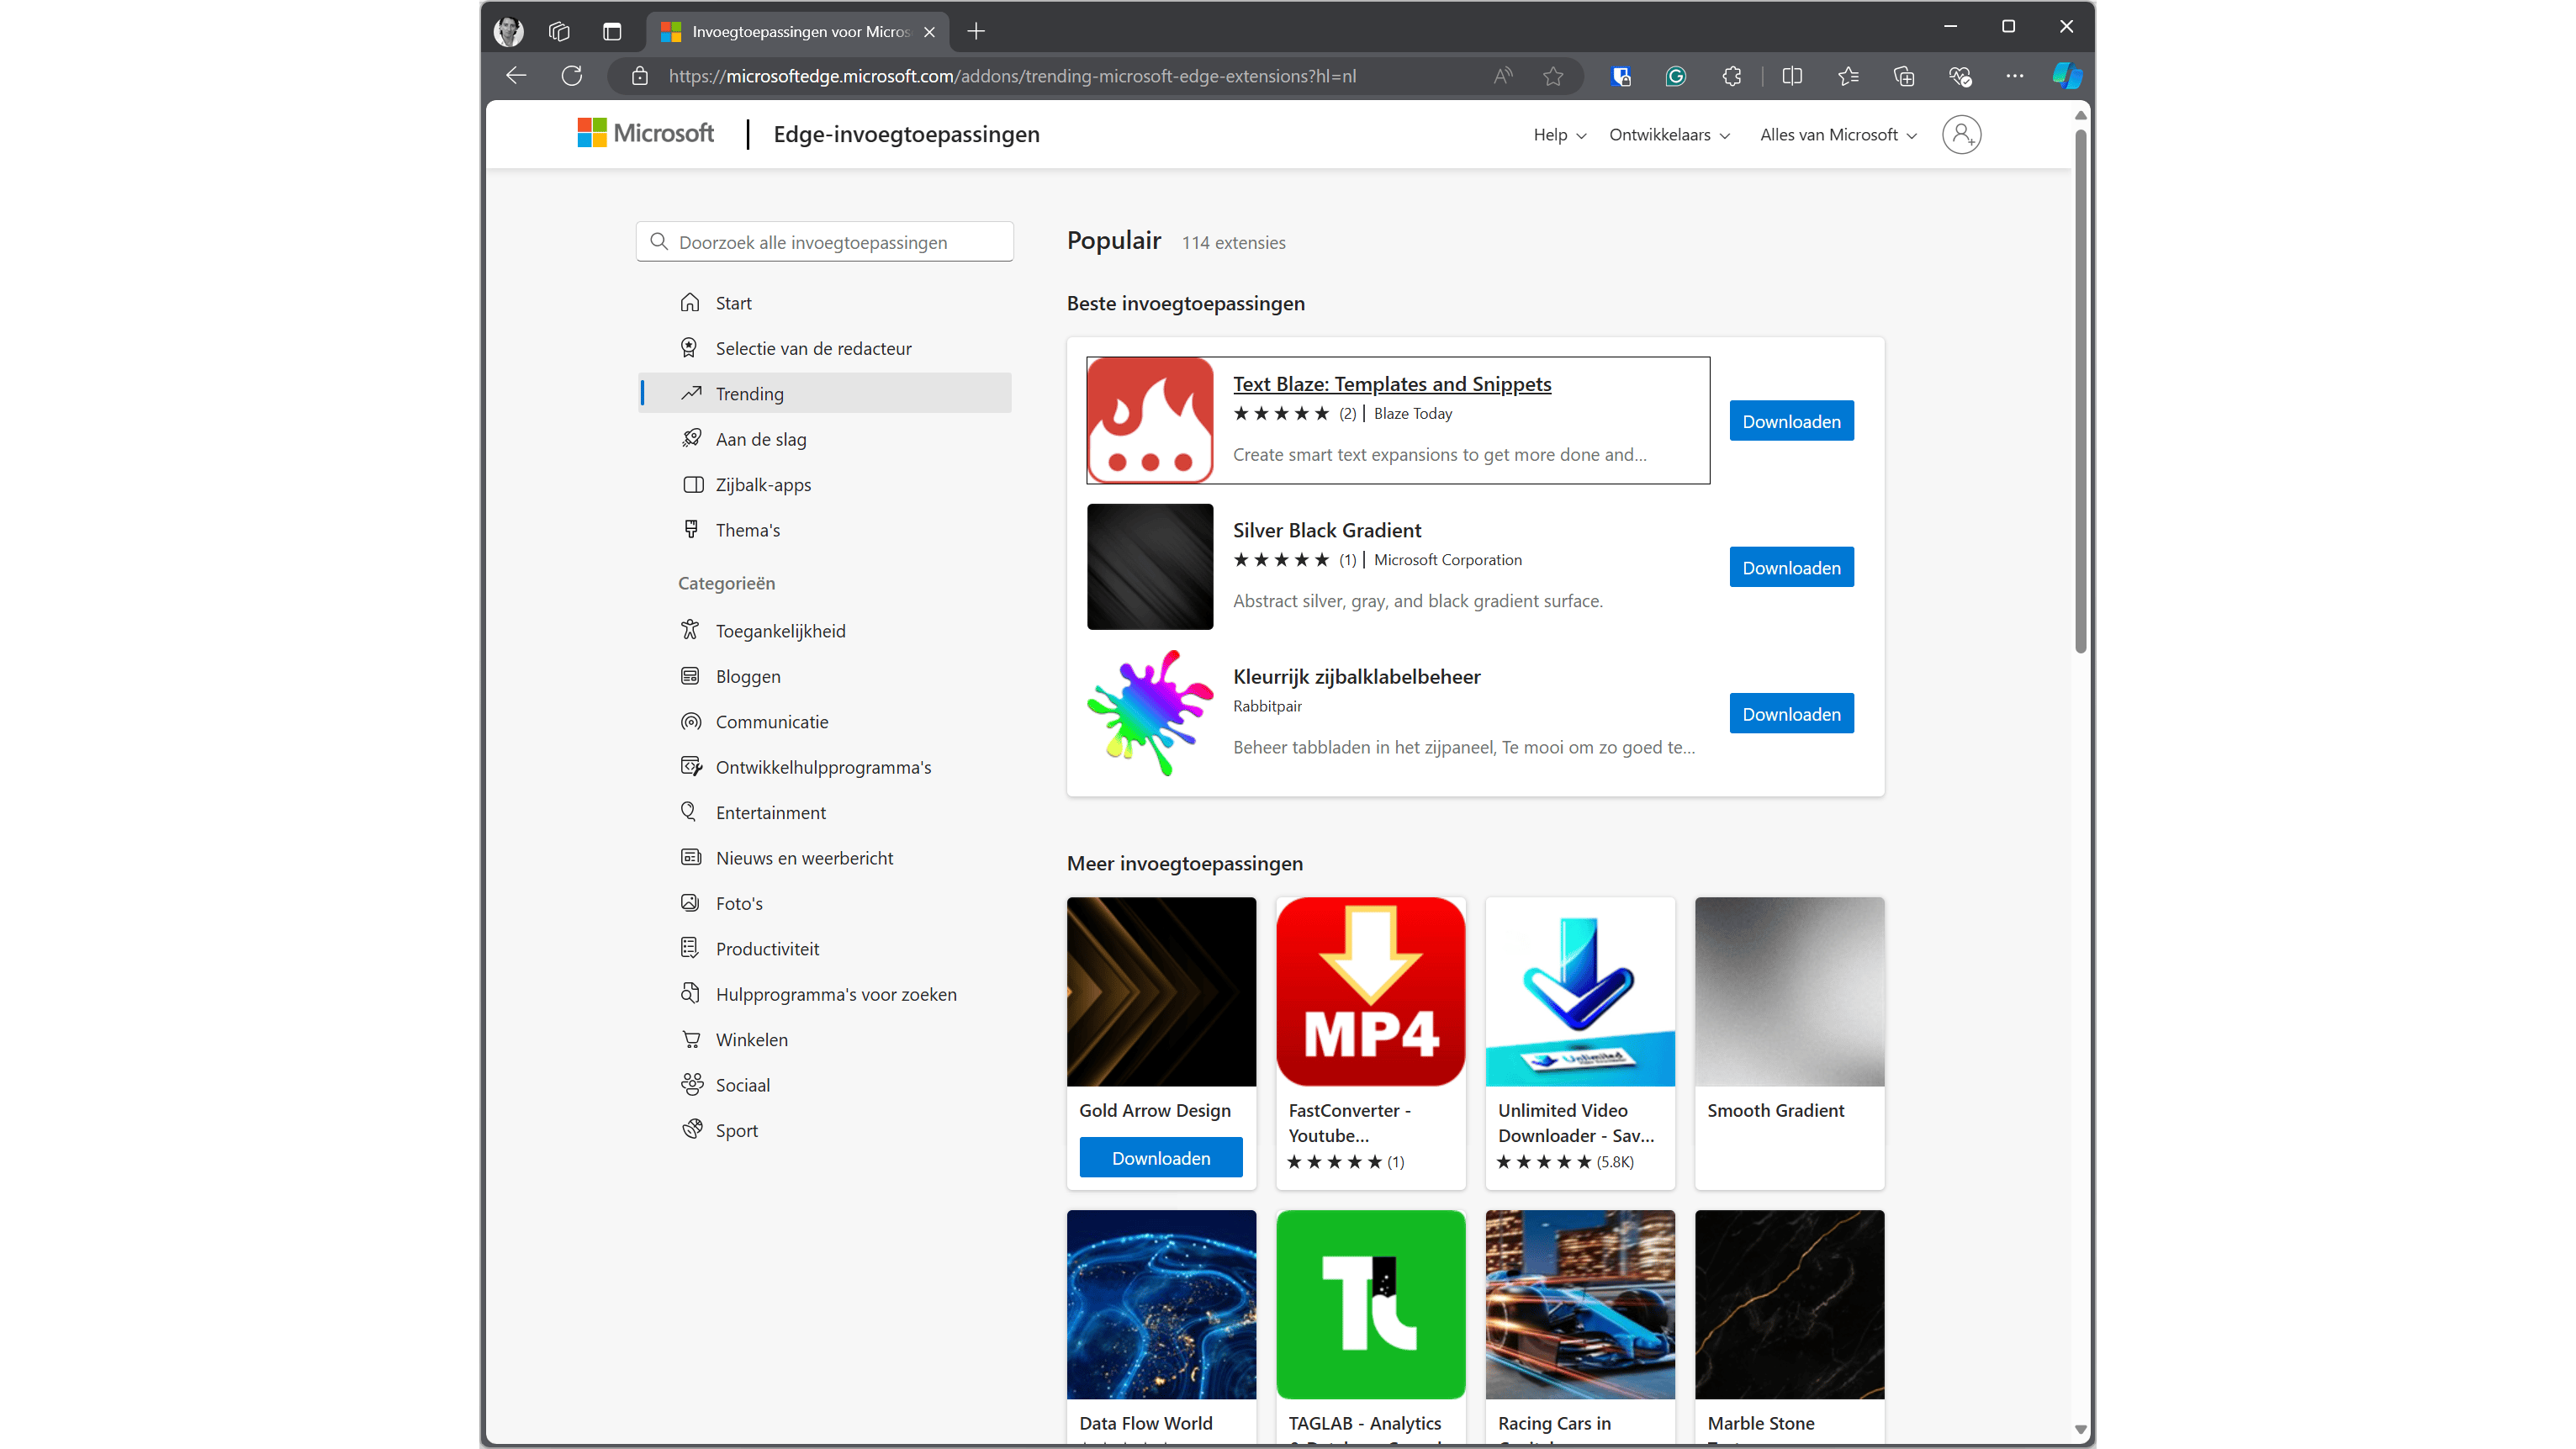
Task: Download the Silver Black Gradient theme
Action: coord(1790,567)
